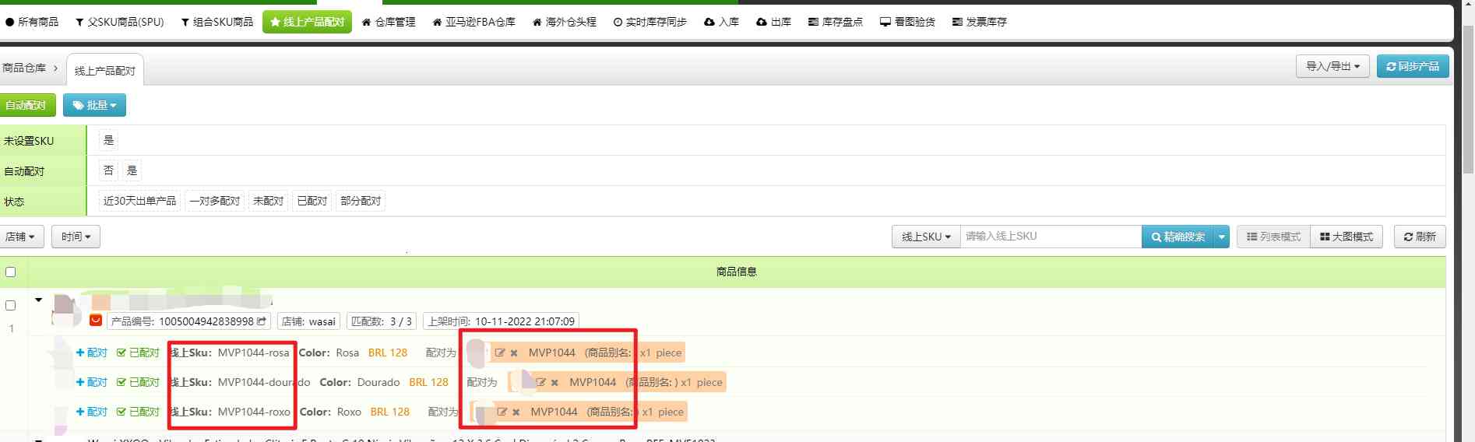Viewport: 1475px width, 442px height.
Task: Open 库存盘点 navigation item
Action: pos(836,22)
